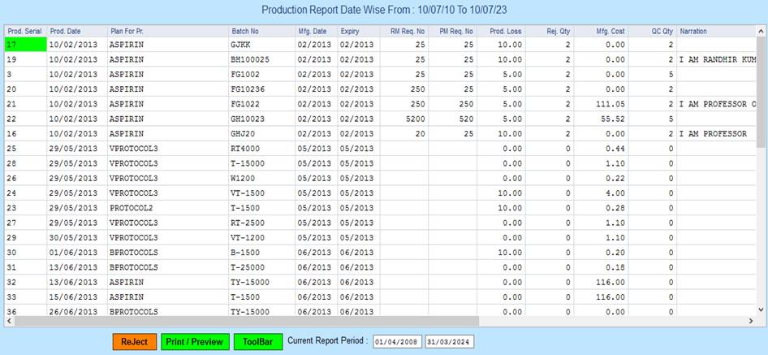The width and height of the screenshot is (768, 355).
Task: Sort by Prod. Serial column header
Action: coord(24,31)
